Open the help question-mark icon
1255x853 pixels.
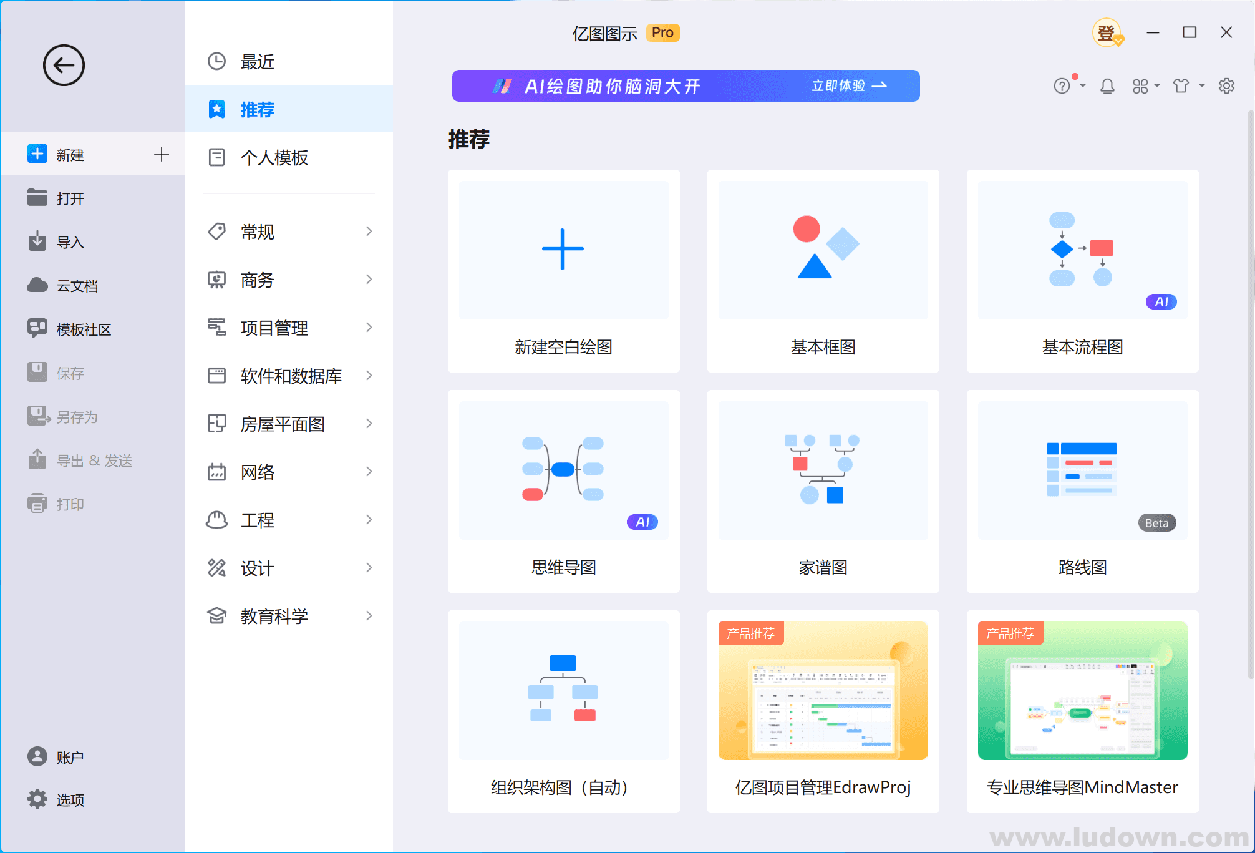(1062, 86)
